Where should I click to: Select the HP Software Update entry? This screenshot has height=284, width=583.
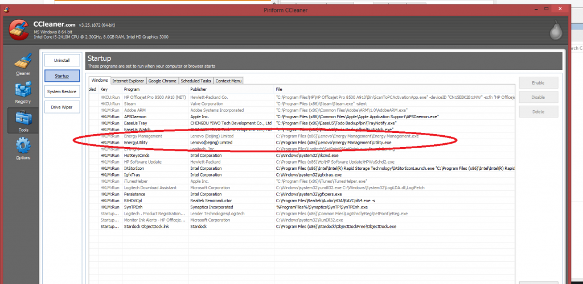tap(302, 162)
